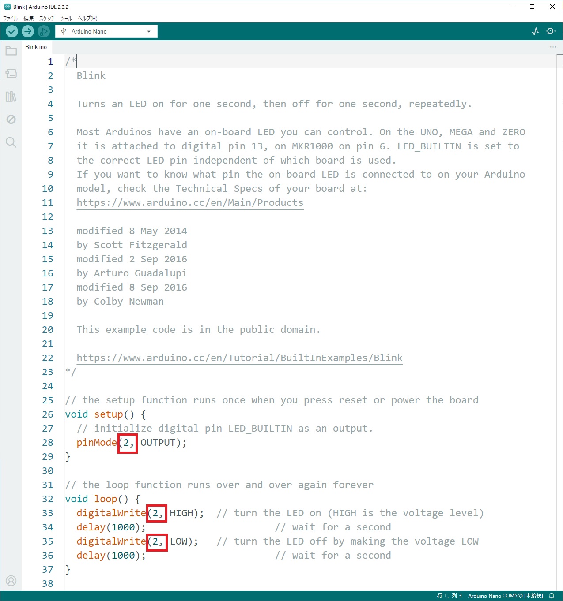Screen dimensions: 563x601
Task: Click 'by Colby Newman' comment line
Action: [120, 302]
